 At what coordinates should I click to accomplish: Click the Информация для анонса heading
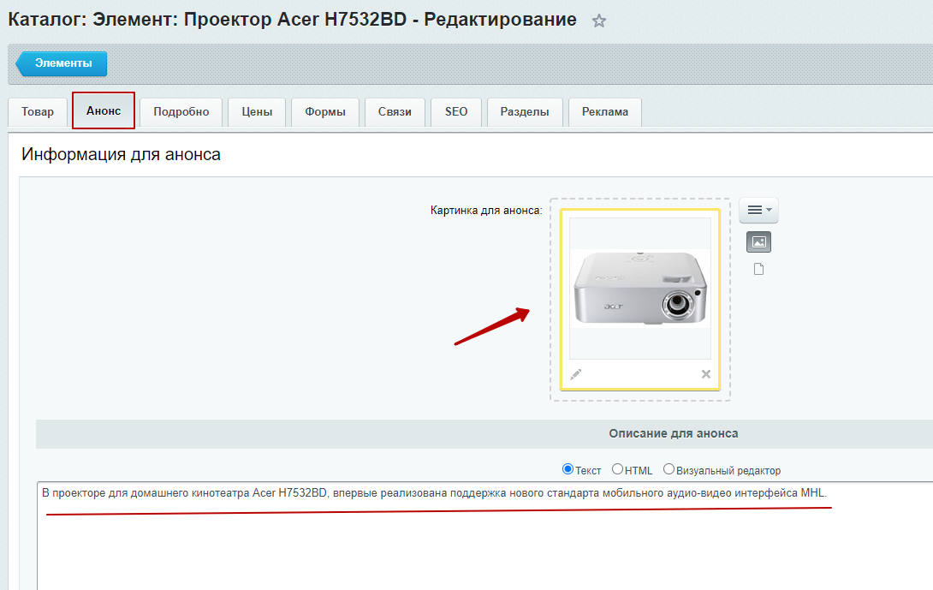pos(121,155)
